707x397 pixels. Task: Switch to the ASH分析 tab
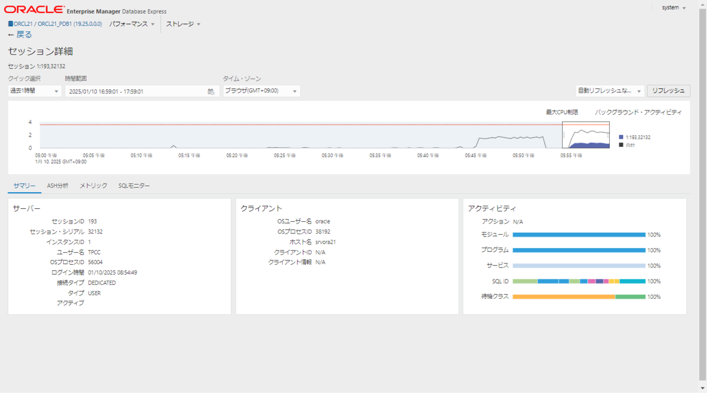[x=58, y=185]
